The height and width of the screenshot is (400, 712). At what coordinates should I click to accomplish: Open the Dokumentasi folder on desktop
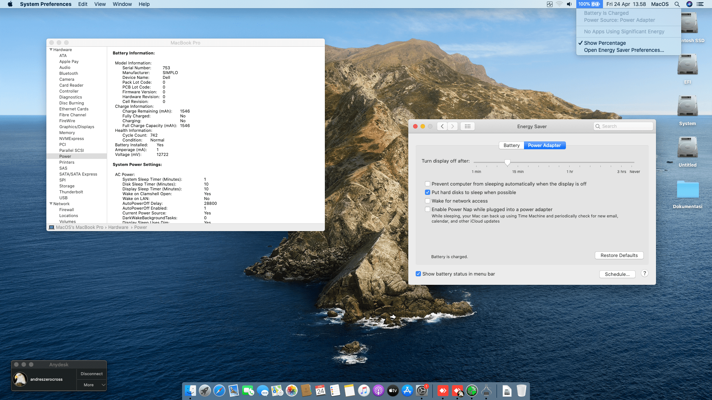[x=688, y=190]
